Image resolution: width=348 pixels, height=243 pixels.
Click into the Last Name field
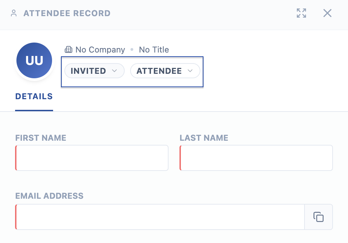coord(256,158)
